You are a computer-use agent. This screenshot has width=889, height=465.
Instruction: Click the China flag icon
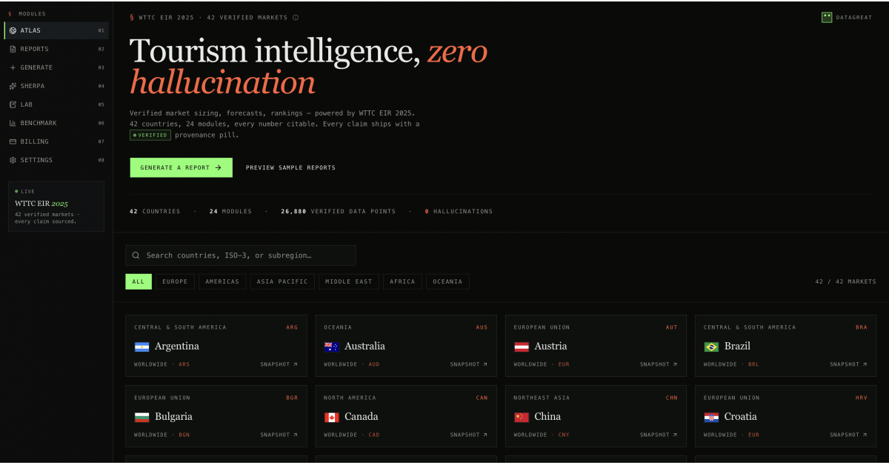click(522, 417)
